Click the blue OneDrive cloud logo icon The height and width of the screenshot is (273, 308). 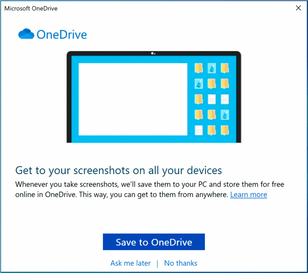26,34
